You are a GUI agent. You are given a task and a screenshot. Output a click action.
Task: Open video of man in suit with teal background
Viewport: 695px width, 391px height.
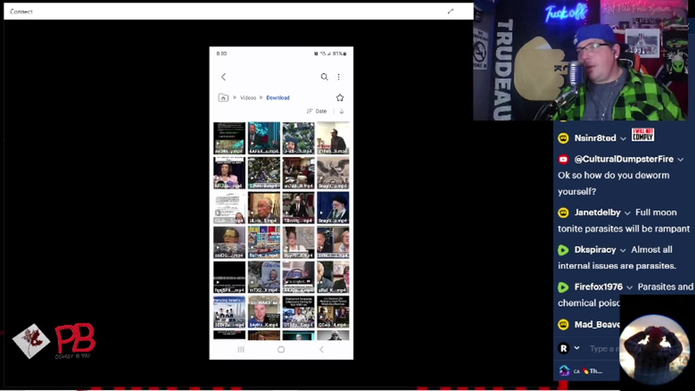coord(264,138)
